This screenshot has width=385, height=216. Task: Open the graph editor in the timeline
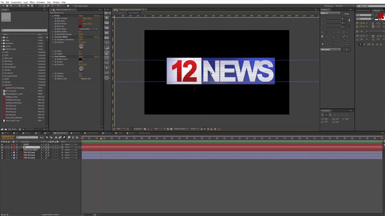pyautogui.click(x=77, y=137)
